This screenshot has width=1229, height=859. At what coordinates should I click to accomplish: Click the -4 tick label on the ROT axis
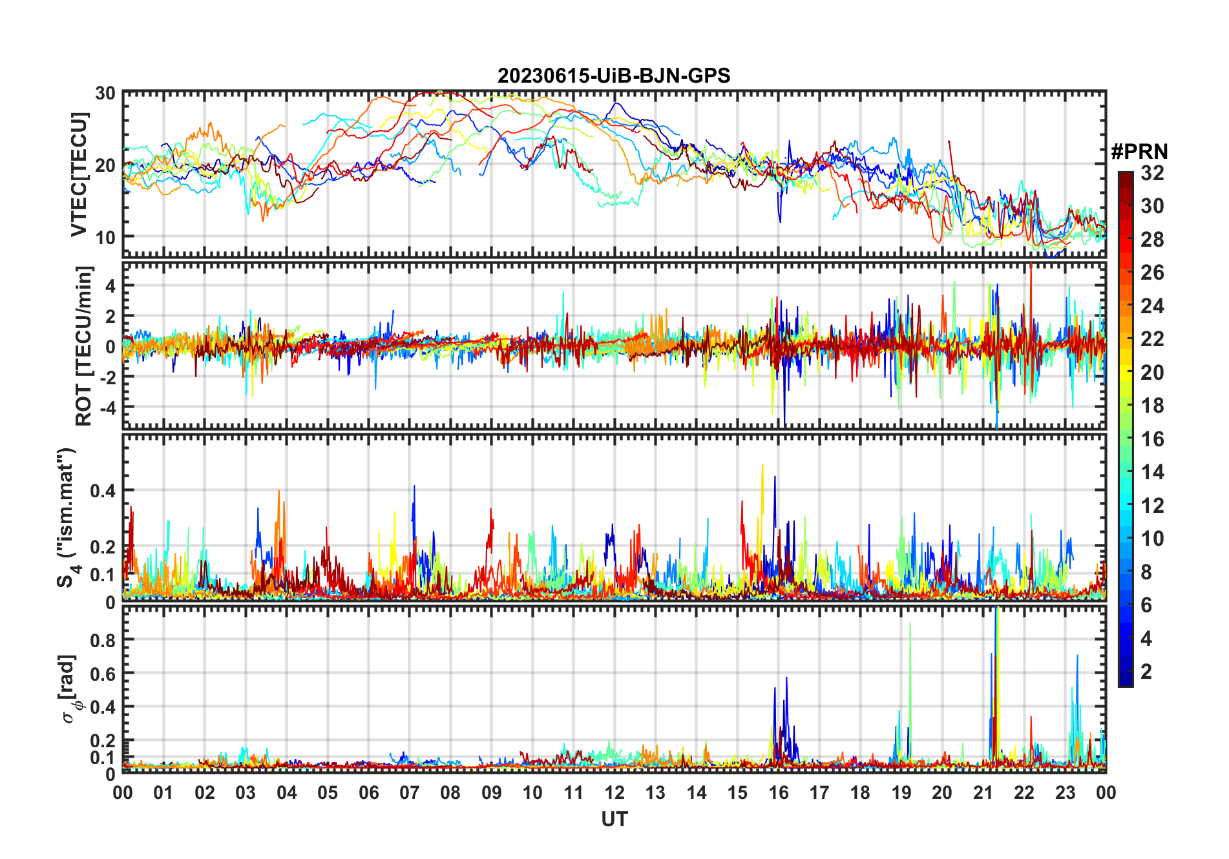105,408
